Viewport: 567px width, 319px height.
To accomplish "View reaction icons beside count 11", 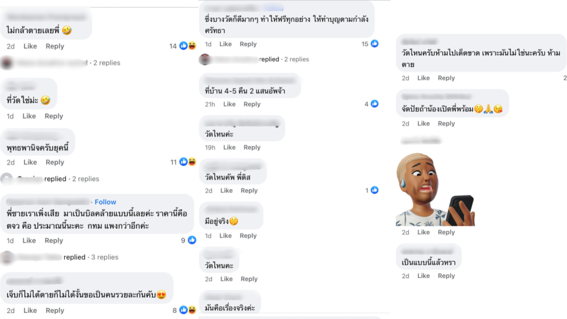I will point(188,162).
